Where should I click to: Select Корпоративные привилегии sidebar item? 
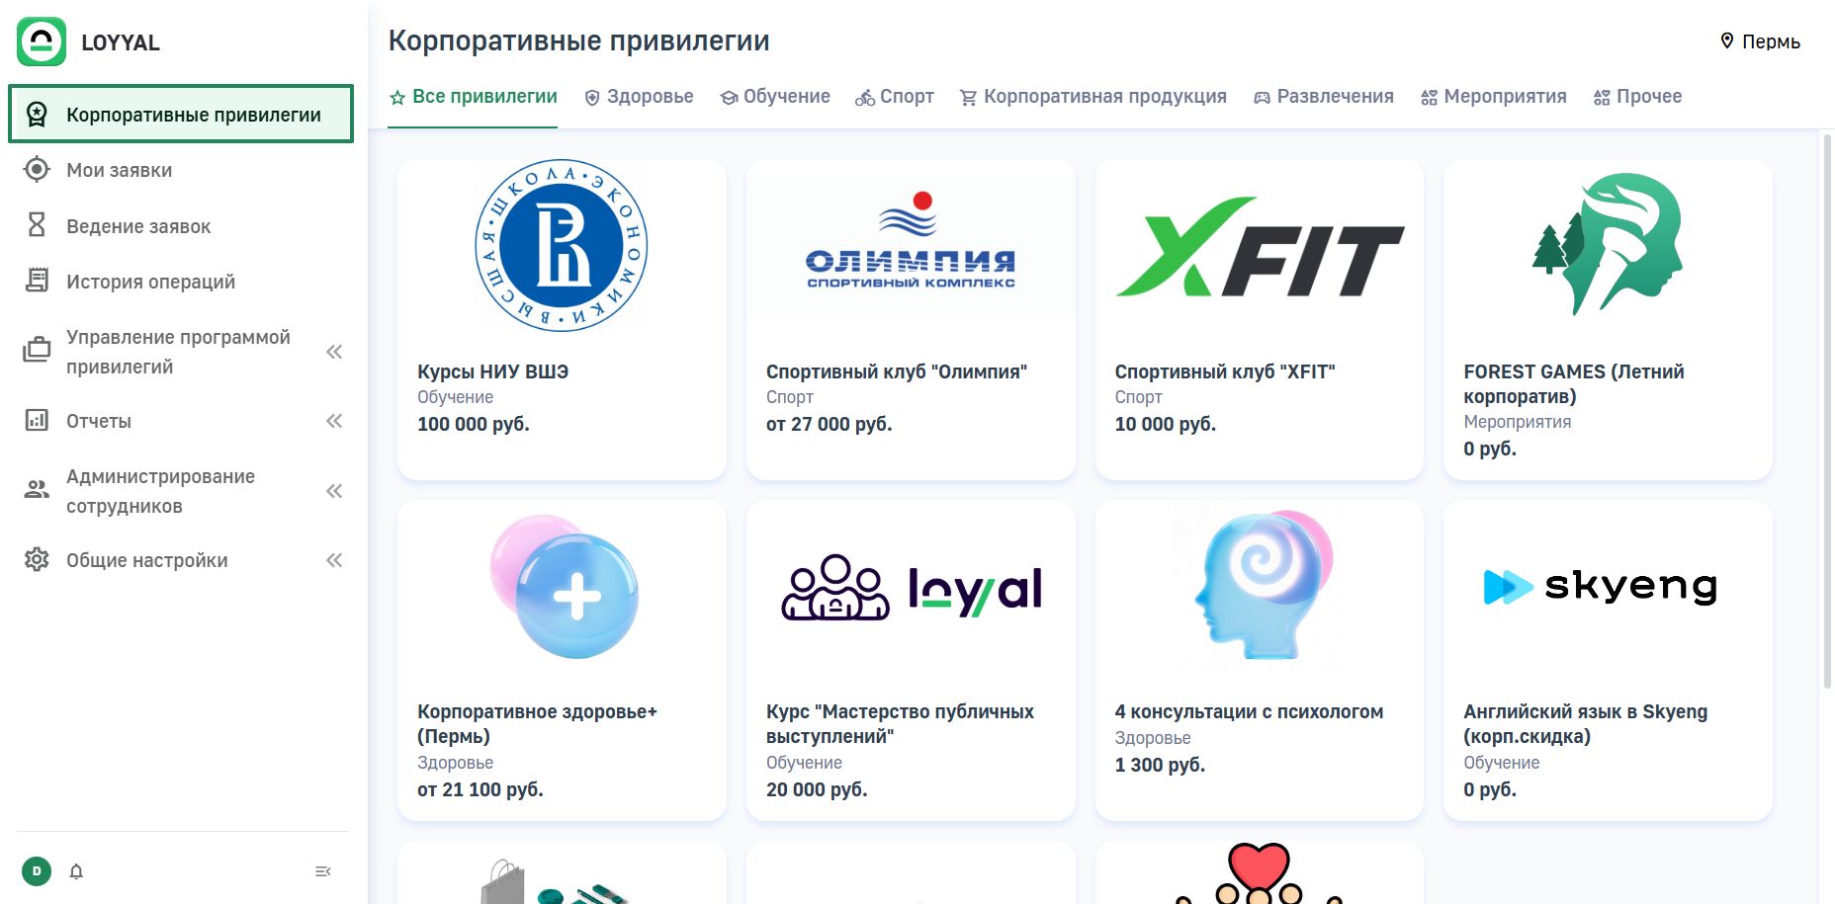pos(180,115)
